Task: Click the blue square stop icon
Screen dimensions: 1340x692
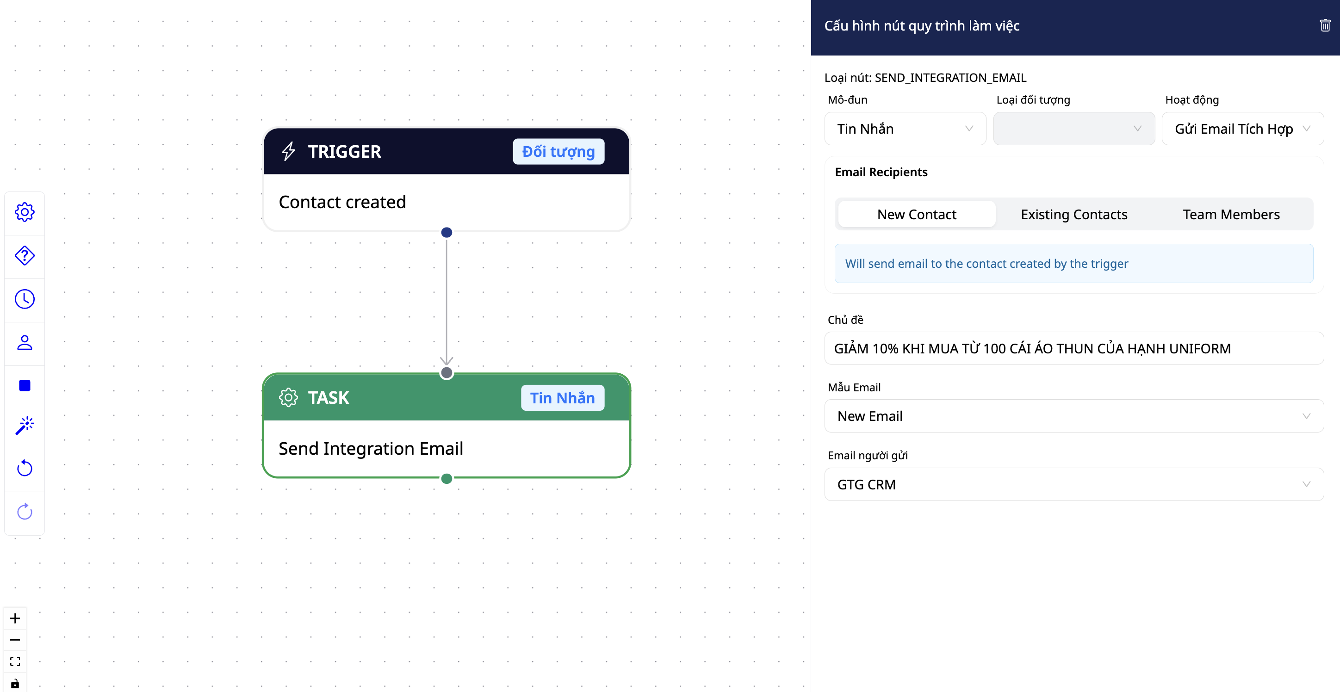Action: (x=25, y=385)
